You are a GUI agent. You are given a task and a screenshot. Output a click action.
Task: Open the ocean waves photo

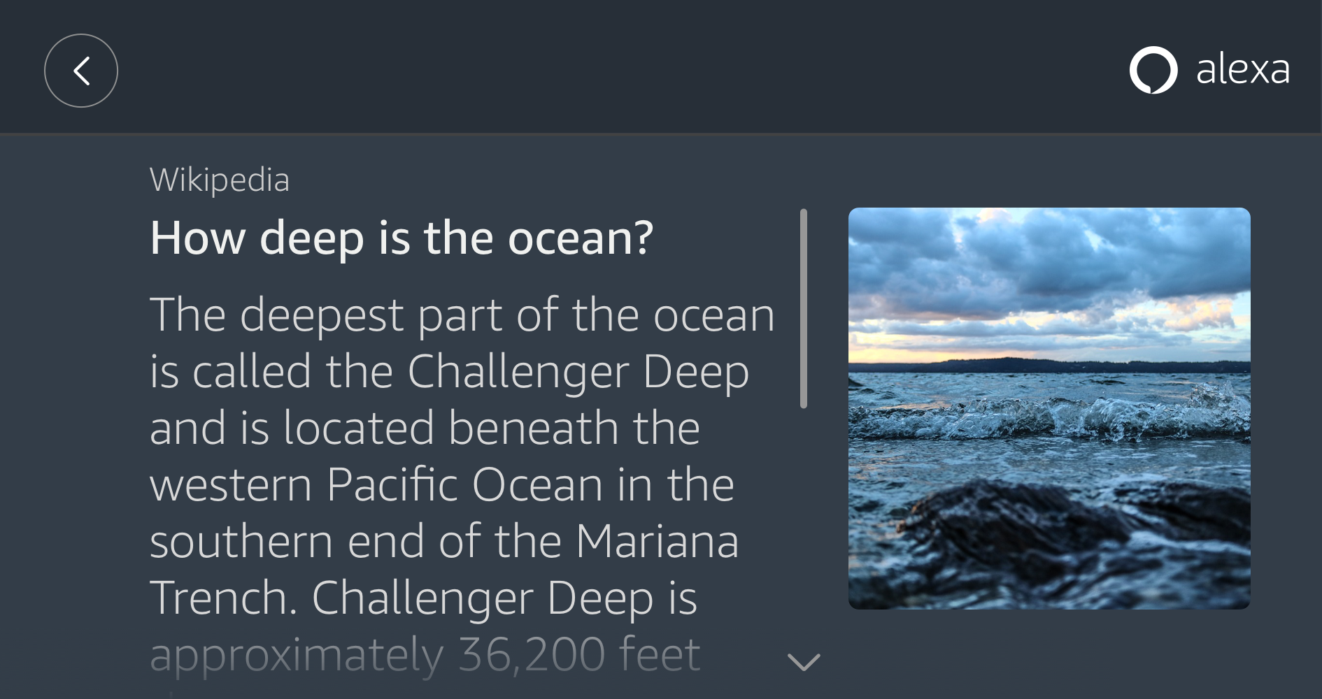pos(1049,408)
